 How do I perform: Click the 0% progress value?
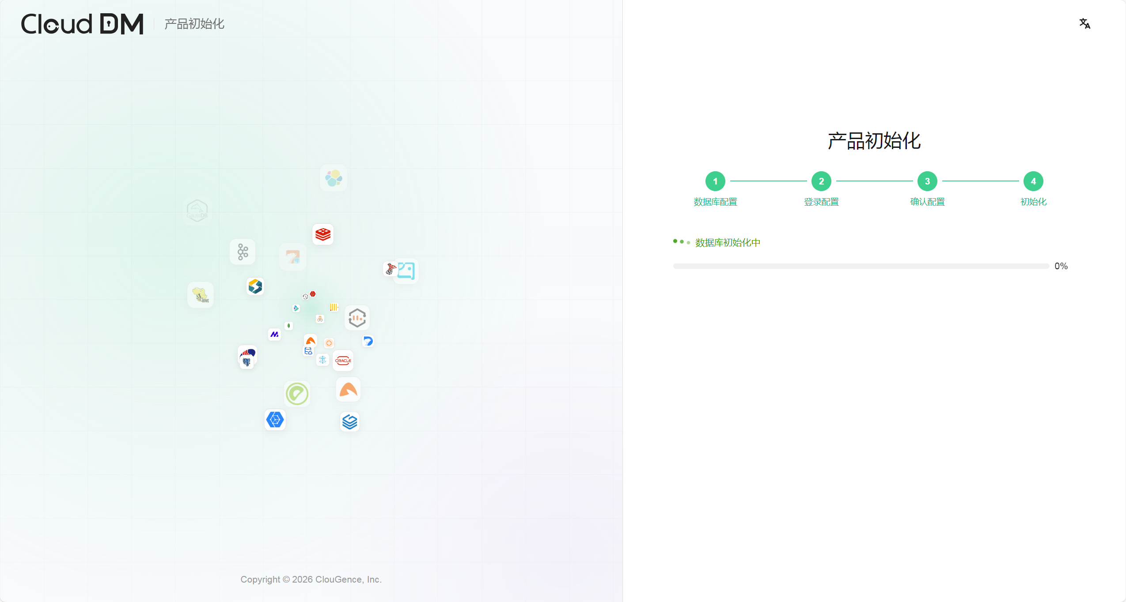[x=1061, y=266]
